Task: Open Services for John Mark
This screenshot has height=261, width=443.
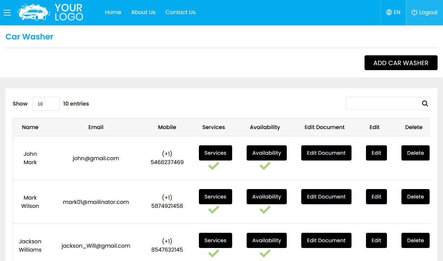Action: [216, 153]
